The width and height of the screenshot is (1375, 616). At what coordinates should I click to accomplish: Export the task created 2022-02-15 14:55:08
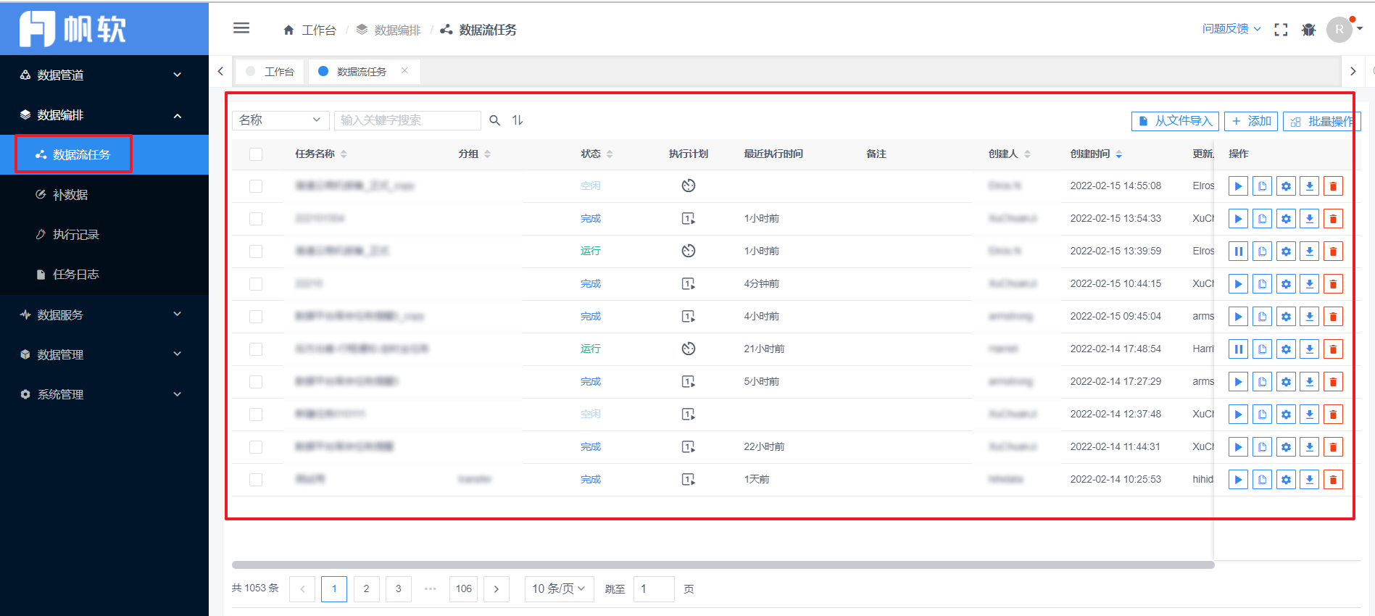tap(1309, 186)
